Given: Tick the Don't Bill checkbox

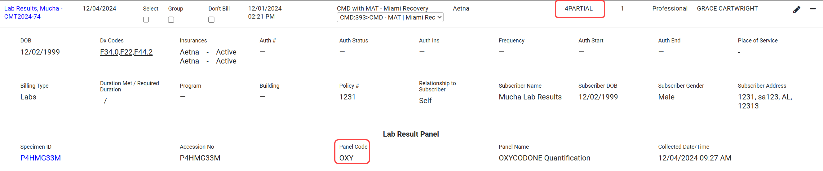Looking at the screenshot, I should pyautogui.click(x=211, y=20).
